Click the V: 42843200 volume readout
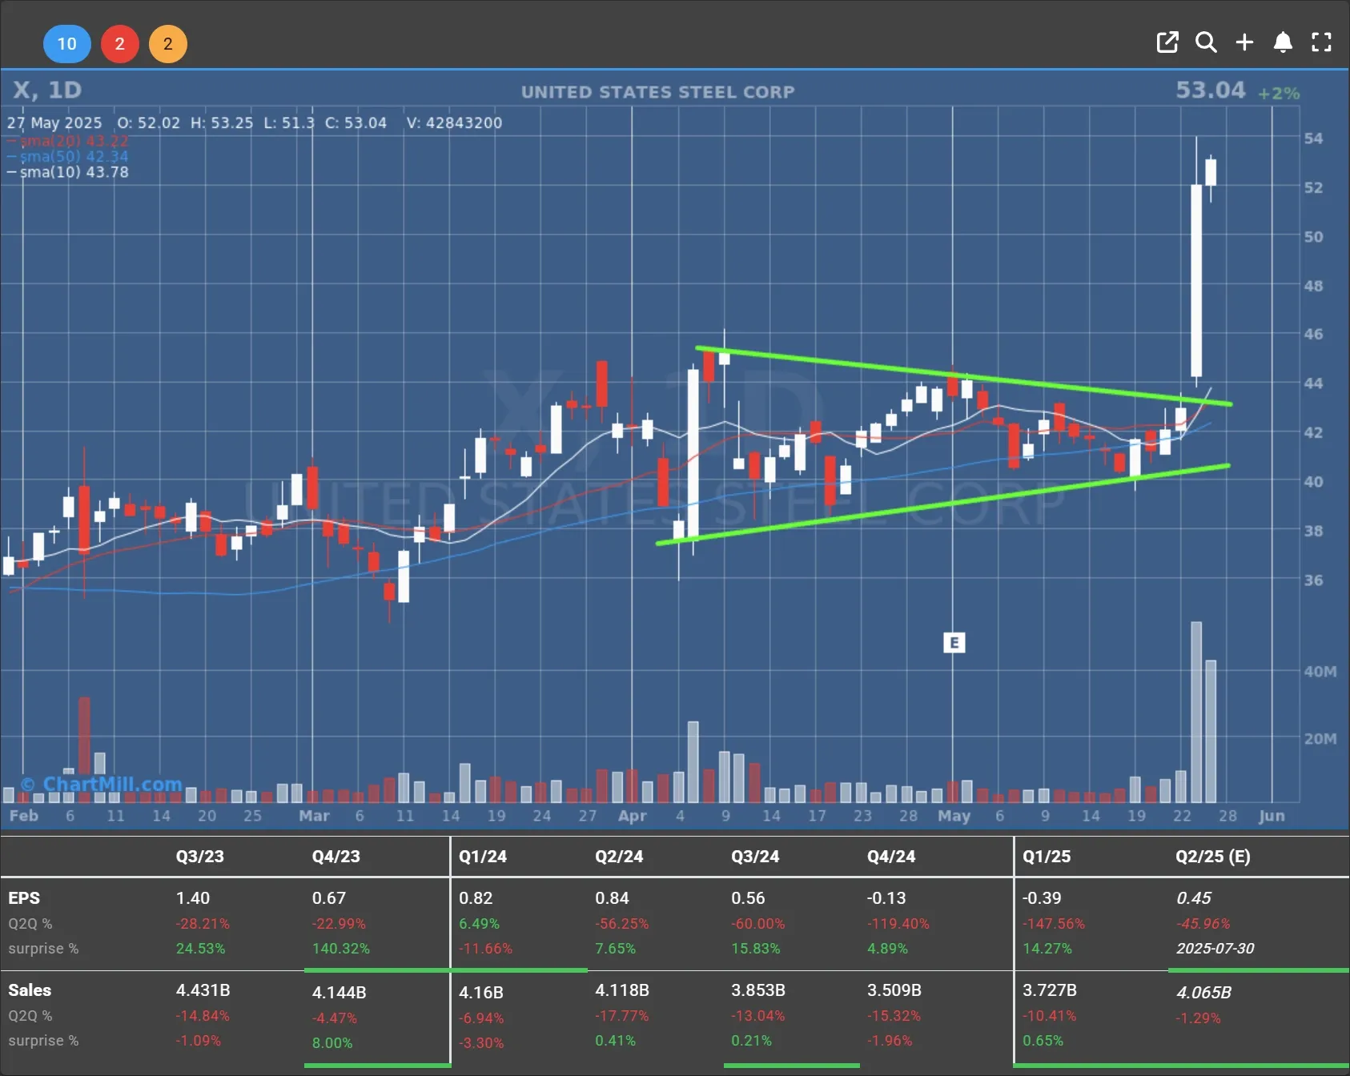This screenshot has width=1350, height=1076. [x=454, y=123]
